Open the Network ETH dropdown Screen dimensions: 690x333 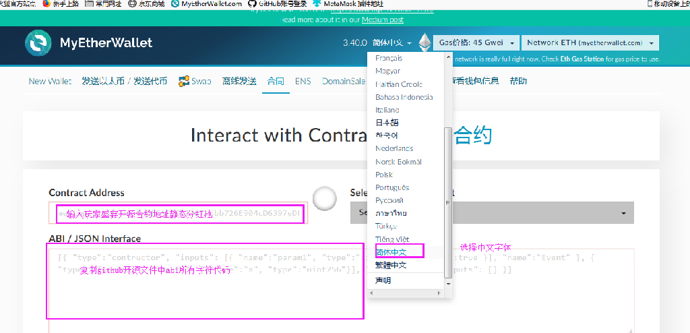coord(590,42)
